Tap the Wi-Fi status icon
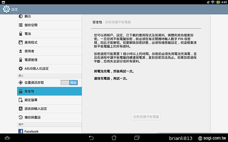 click(213, 2)
